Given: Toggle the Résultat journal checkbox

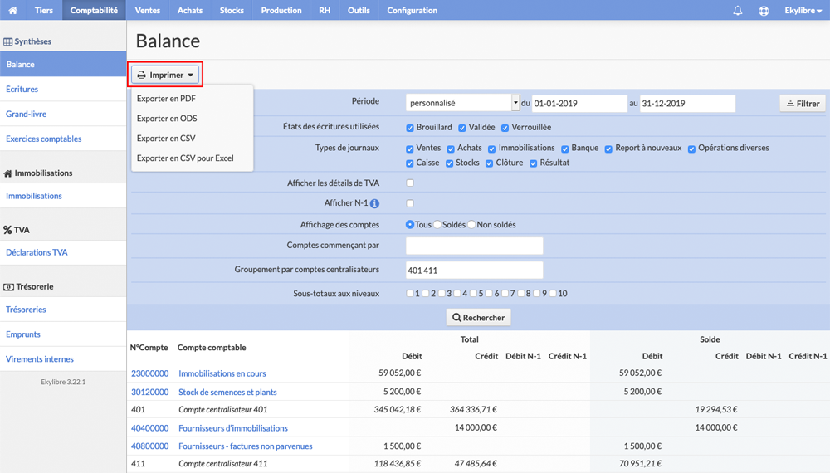Looking at the screenshot, I should click(534, 163).
